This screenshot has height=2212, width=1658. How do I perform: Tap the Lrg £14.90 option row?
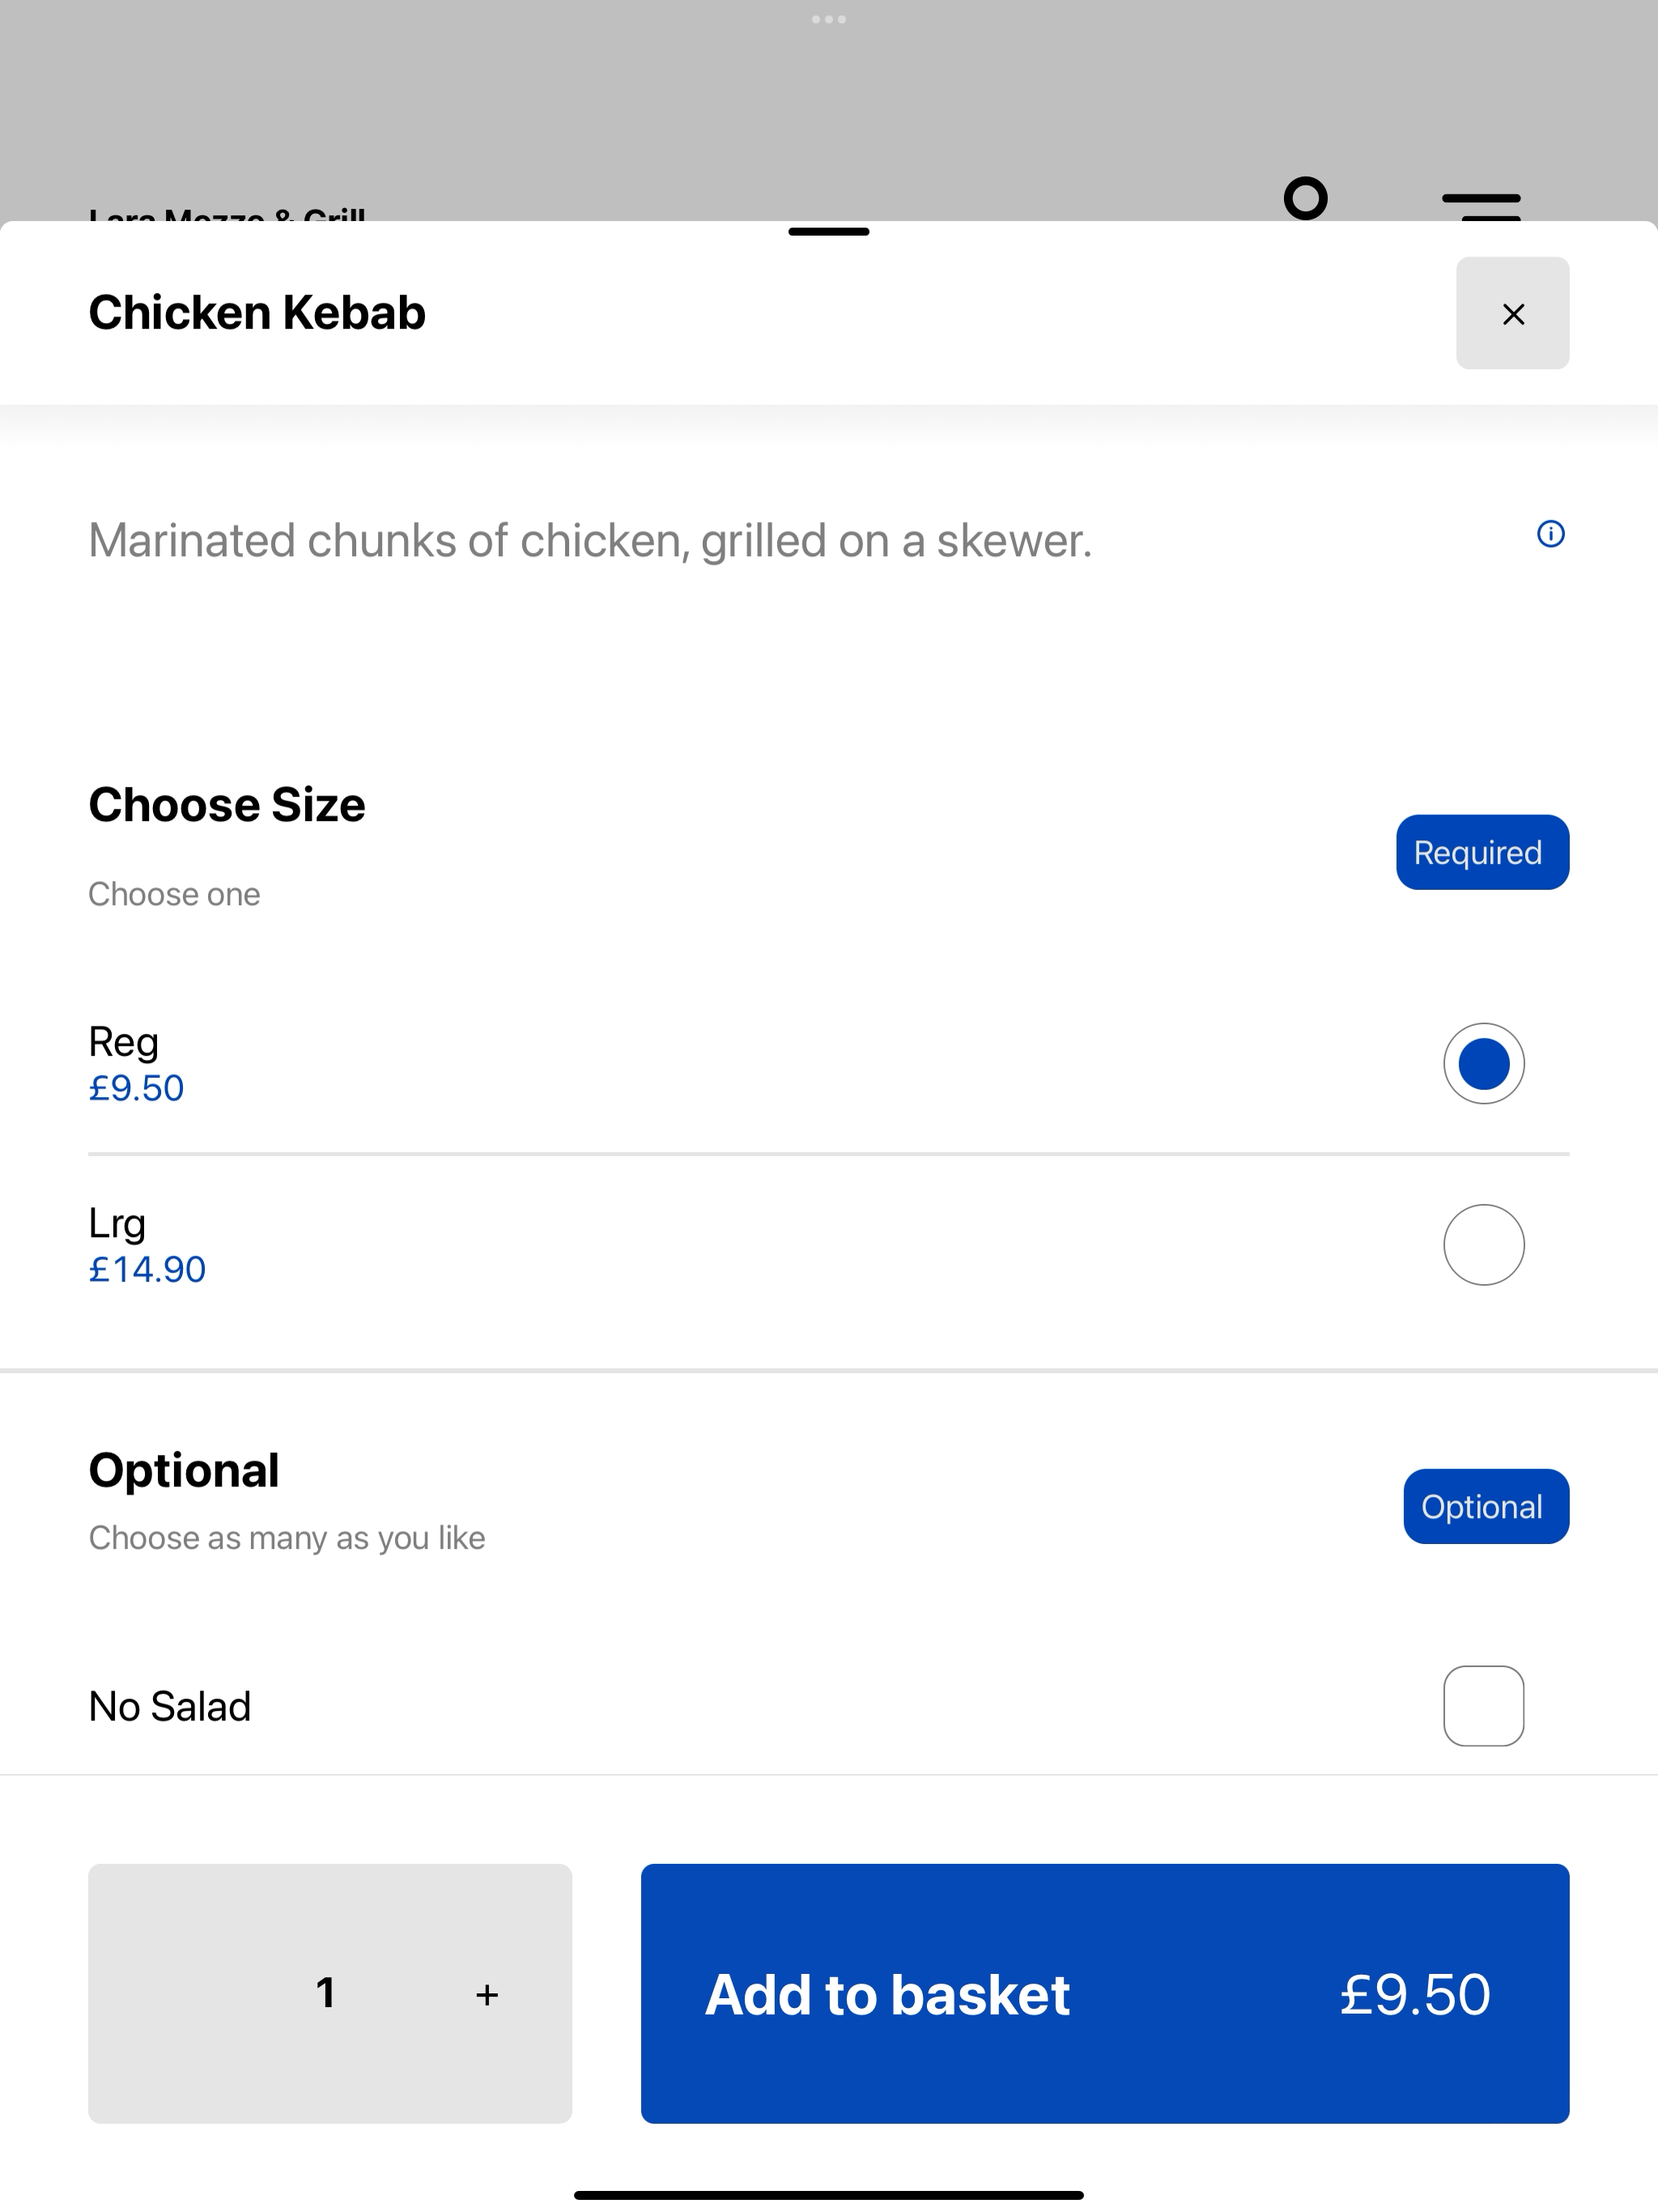[x=828, y=1245]
